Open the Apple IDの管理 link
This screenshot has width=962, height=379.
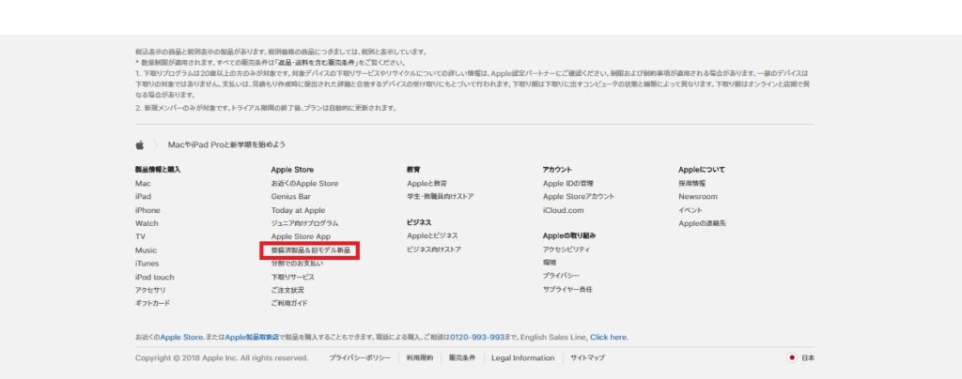tap(568, 183)
